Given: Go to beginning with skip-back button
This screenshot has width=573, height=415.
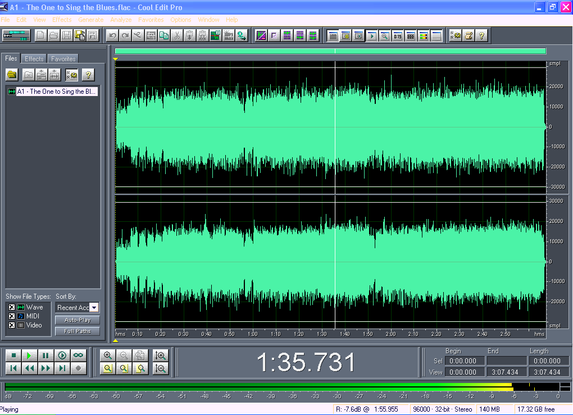Looking at the screenshot, I should coord(13,368).
